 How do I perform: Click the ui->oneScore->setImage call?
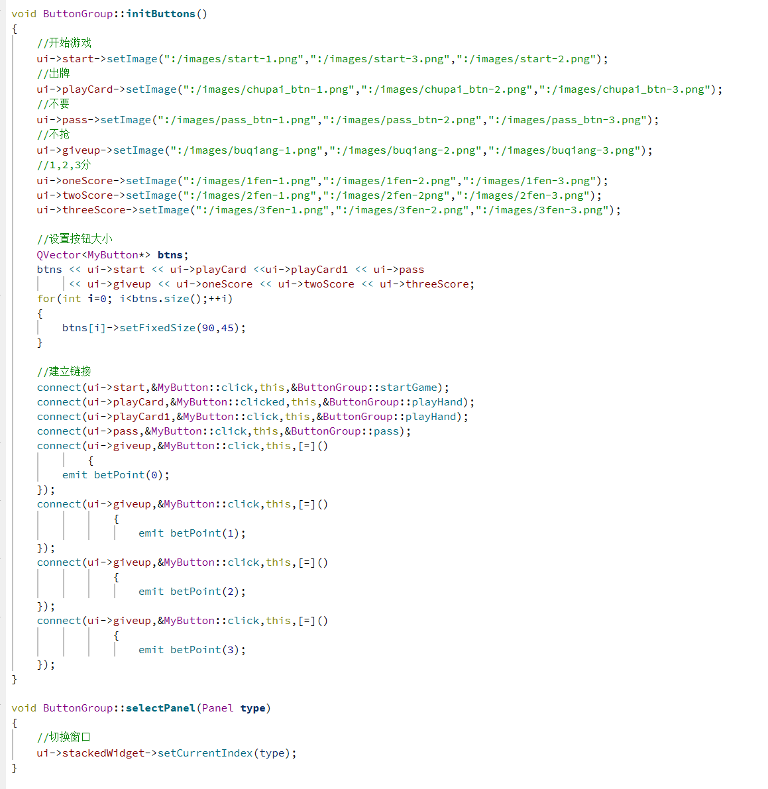[x=322, y=181]
